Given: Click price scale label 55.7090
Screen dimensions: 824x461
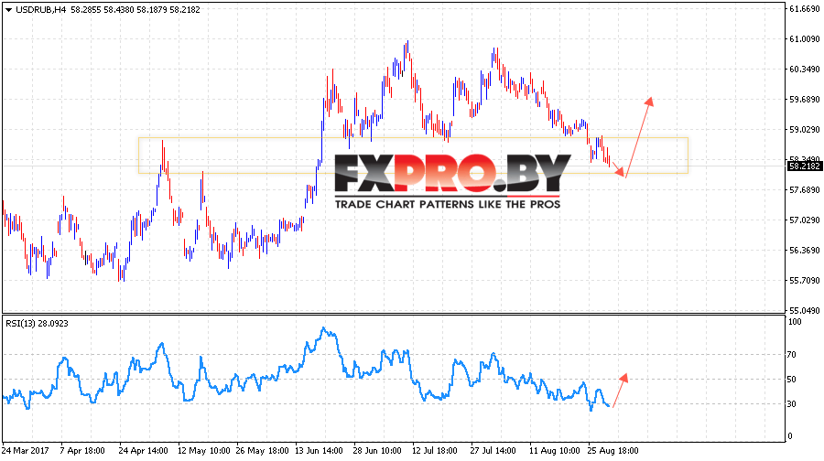Looking at the screenshot, I should [x=805, y=281].
